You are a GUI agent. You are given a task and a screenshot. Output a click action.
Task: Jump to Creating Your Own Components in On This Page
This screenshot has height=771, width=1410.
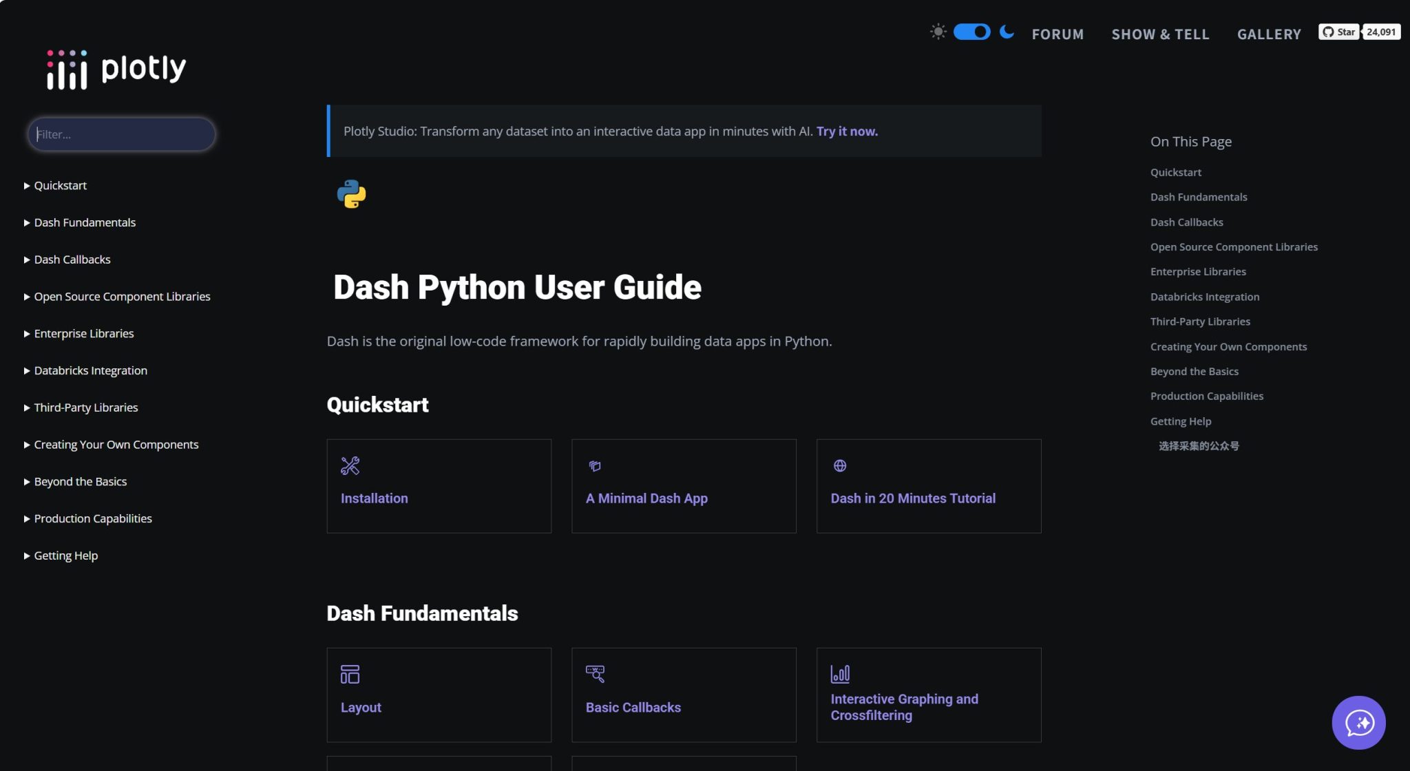(x=1228, y=347)
